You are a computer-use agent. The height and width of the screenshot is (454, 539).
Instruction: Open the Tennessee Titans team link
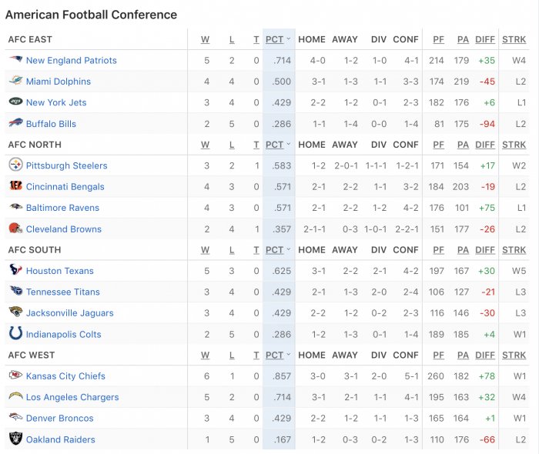(x=63, y=292)
